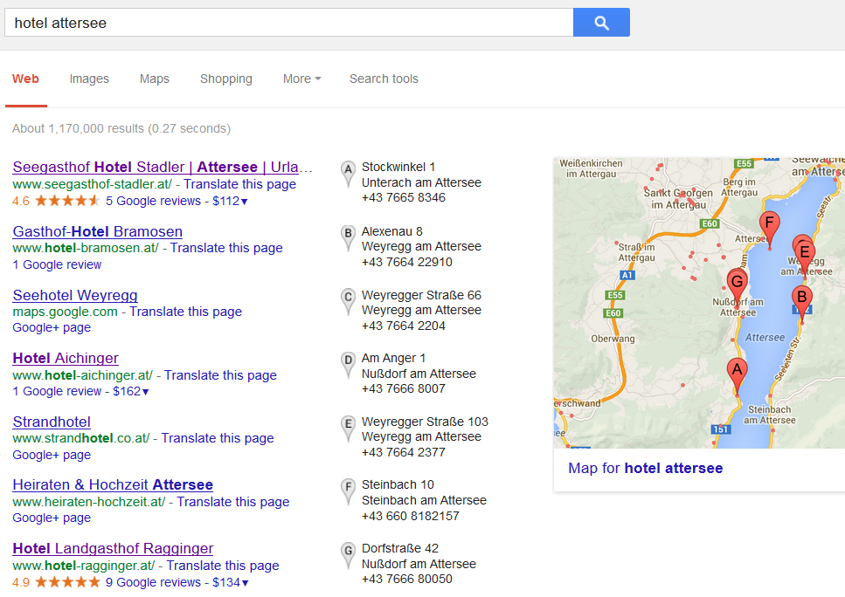Screen dimensions: 845x597
Task: Translate the hotel-ragginger.at page
Action: coord(223,566)
